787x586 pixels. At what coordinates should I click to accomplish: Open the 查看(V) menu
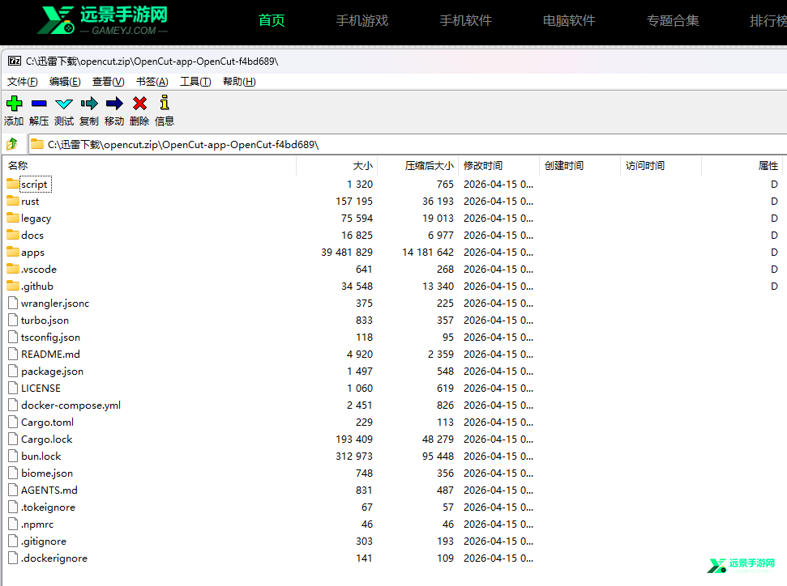pyautogui.click(x=109, y=82)
